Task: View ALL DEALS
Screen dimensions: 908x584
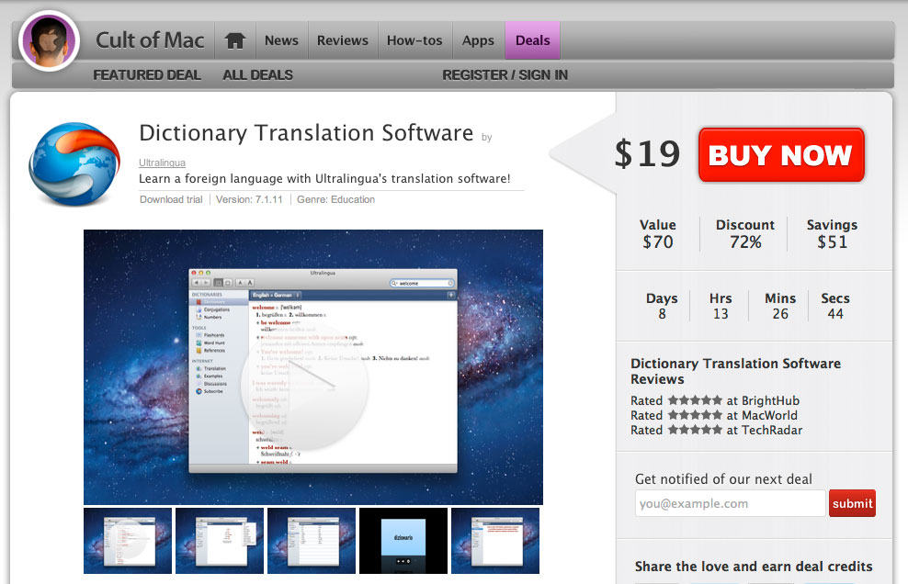Action: (257, 75)
